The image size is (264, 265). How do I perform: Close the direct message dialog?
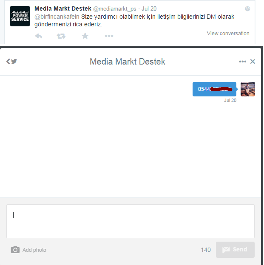[253, 62]
